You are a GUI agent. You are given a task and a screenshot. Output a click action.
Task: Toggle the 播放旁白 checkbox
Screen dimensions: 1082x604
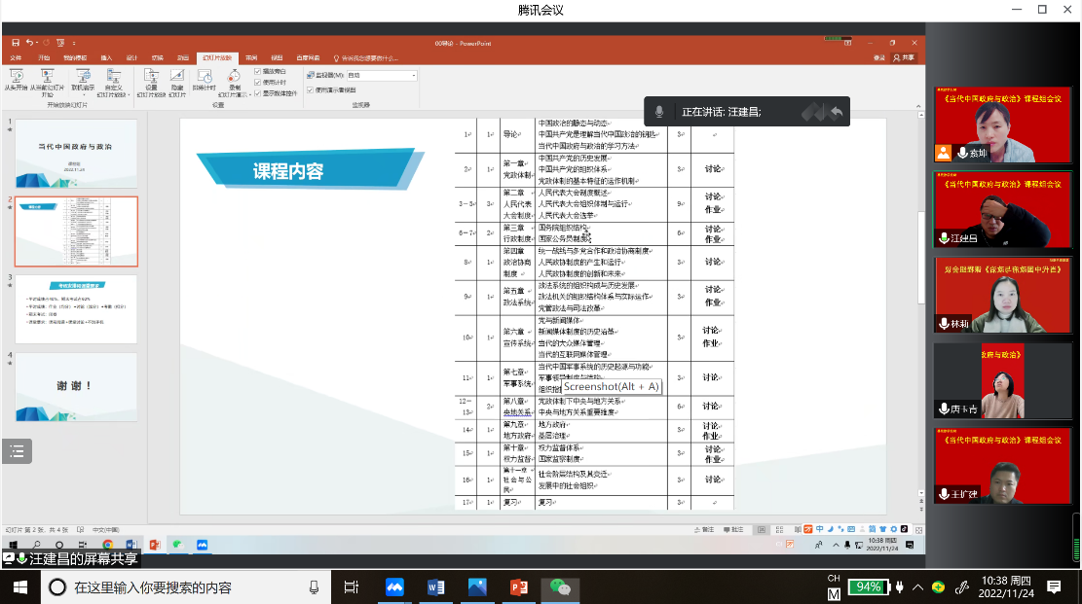[257, 71]
